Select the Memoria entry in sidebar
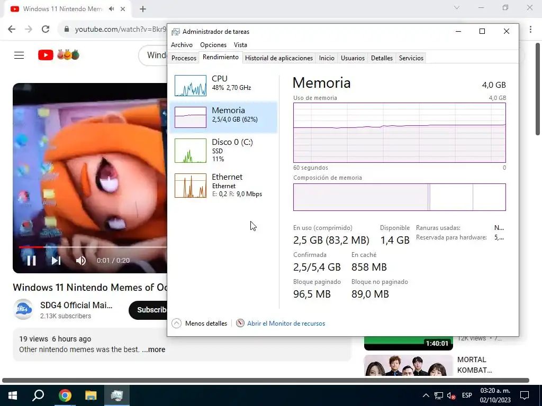The image size is (542, 406). click(x=223, y=117)
